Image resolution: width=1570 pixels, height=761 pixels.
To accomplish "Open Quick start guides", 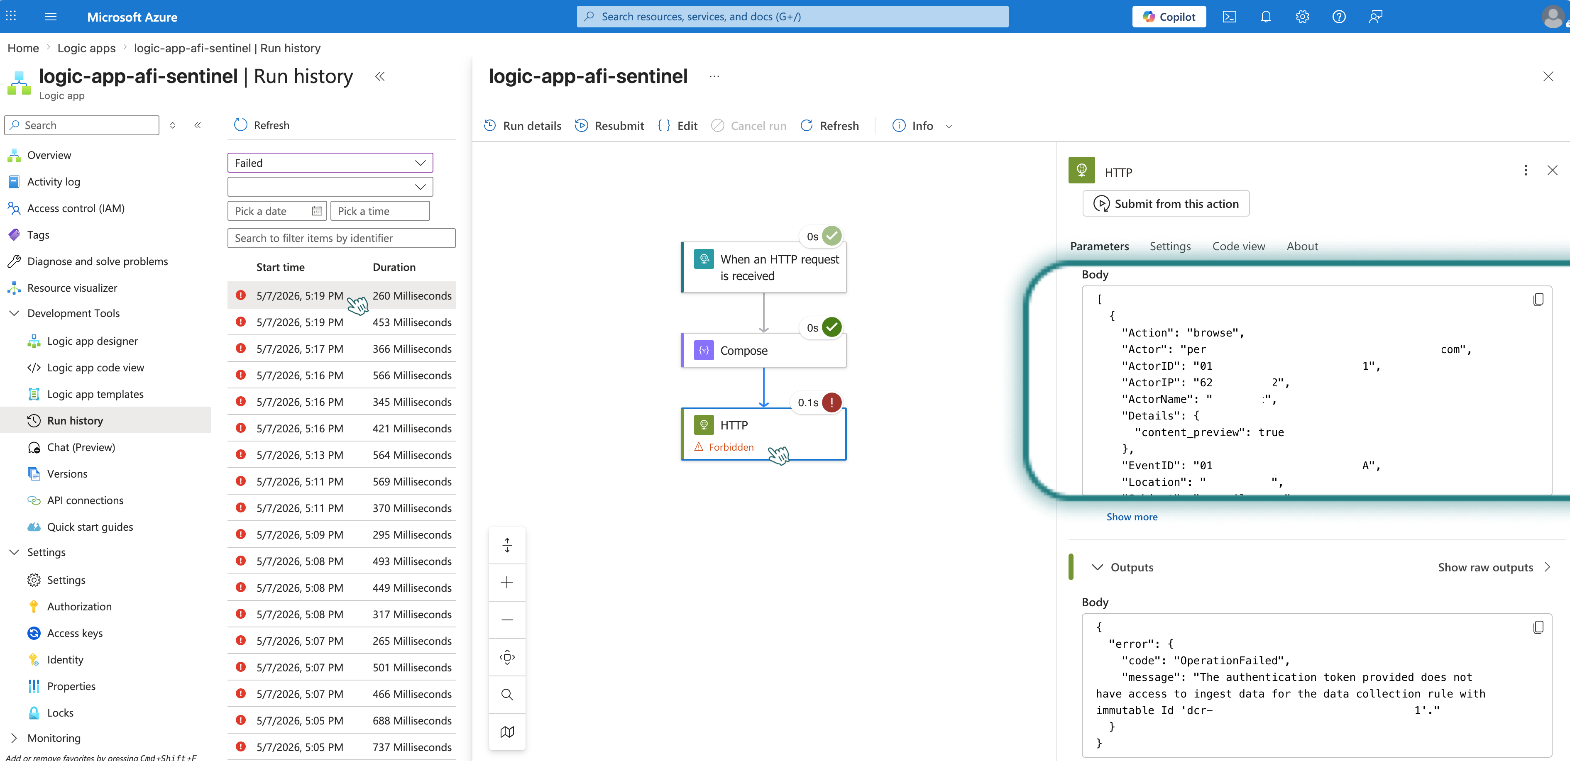I will [x=90, y=527].
